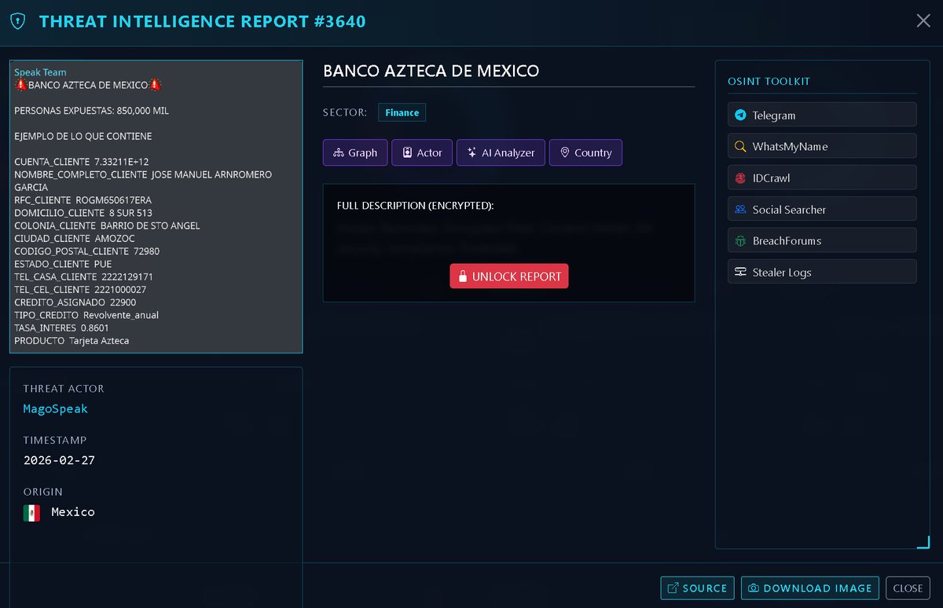The width and height of the screenshot is (943, 608).
Task: Run the Social Searcher tool
Action: point(821,209)
